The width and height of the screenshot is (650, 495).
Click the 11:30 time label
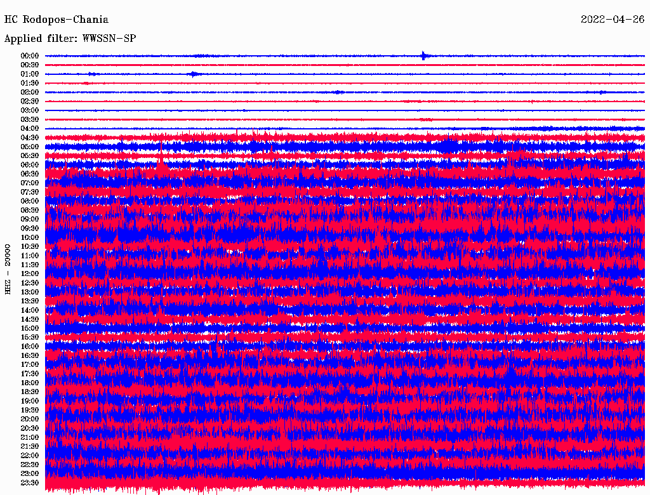click(30, 265)
